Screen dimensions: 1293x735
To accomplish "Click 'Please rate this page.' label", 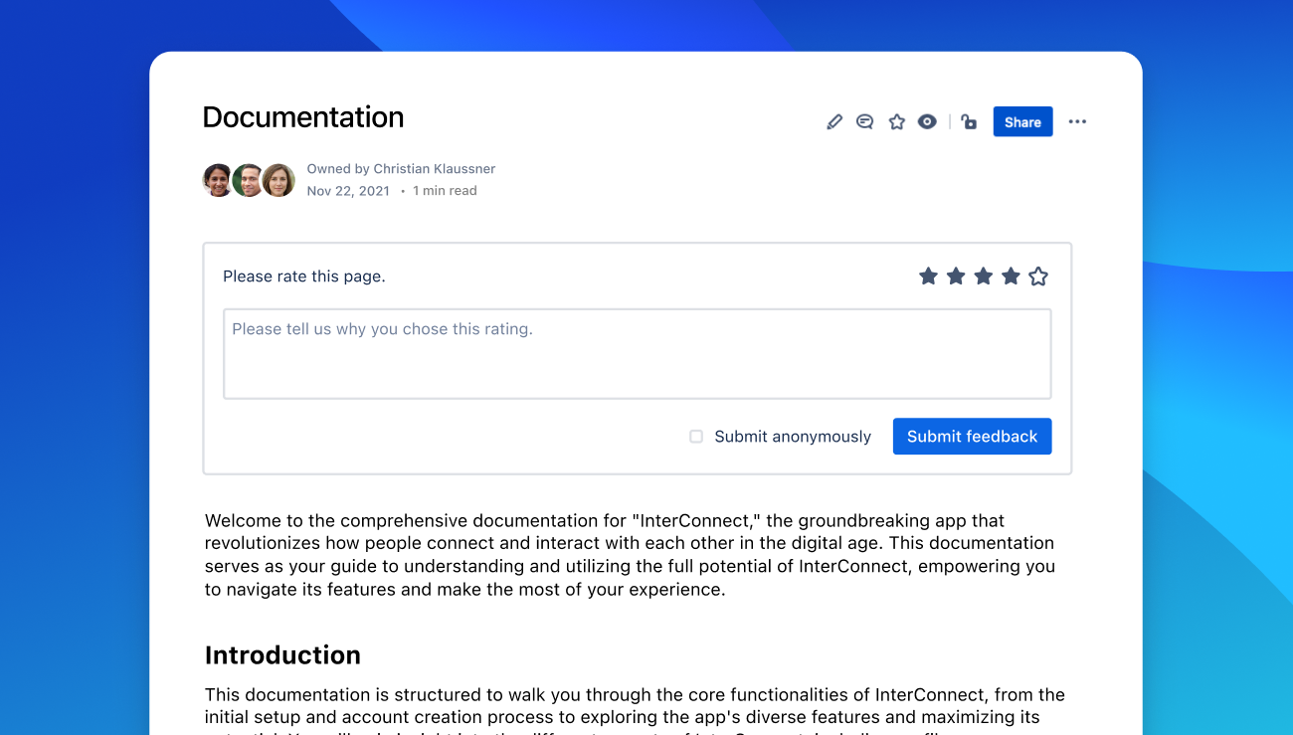I will coord(304,276).
